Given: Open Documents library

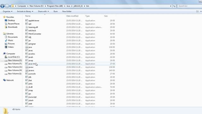Looking at the screenshot, I should (x=13, y=37).
